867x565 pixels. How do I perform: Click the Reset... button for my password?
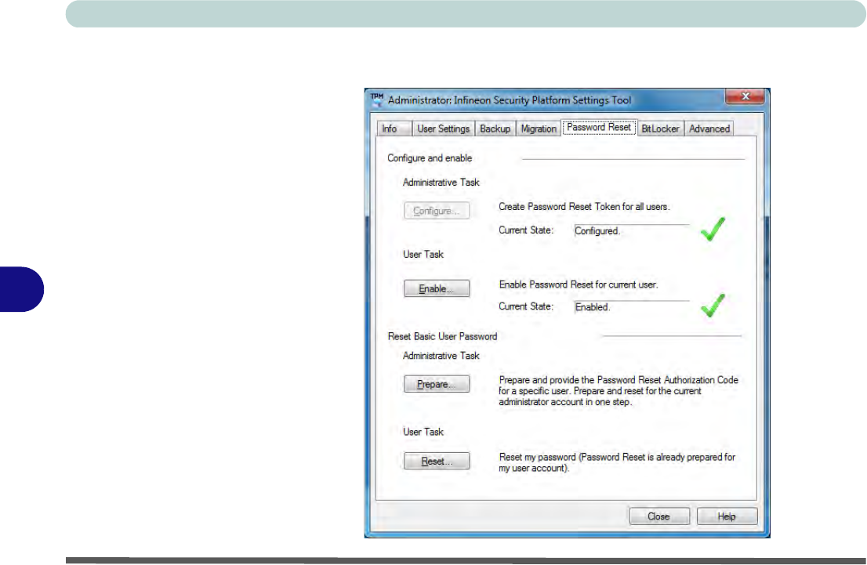pos(437,461)
